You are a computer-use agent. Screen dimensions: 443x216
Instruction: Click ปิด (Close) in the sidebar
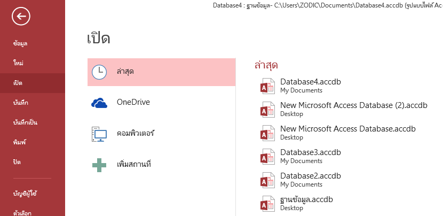17,162
